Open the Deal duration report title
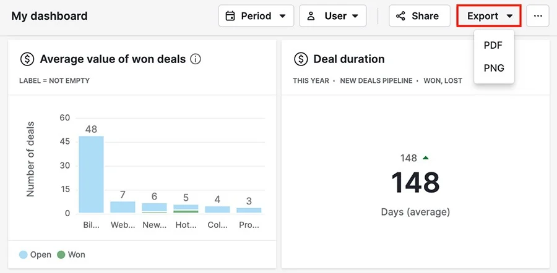Viewport: 557px width, 273px height. [x=349, y=59]
